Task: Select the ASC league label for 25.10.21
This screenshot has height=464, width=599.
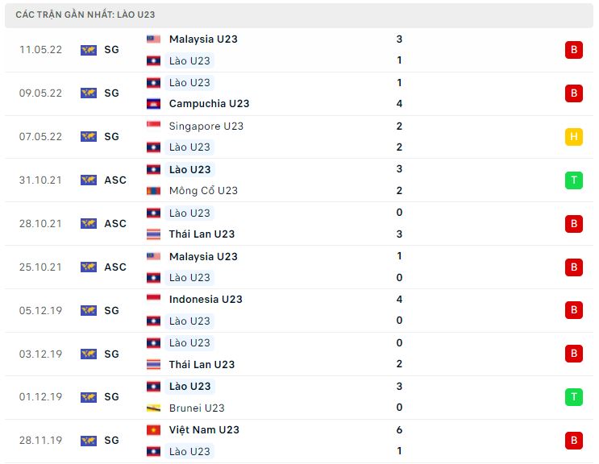Action: [115, 267]
